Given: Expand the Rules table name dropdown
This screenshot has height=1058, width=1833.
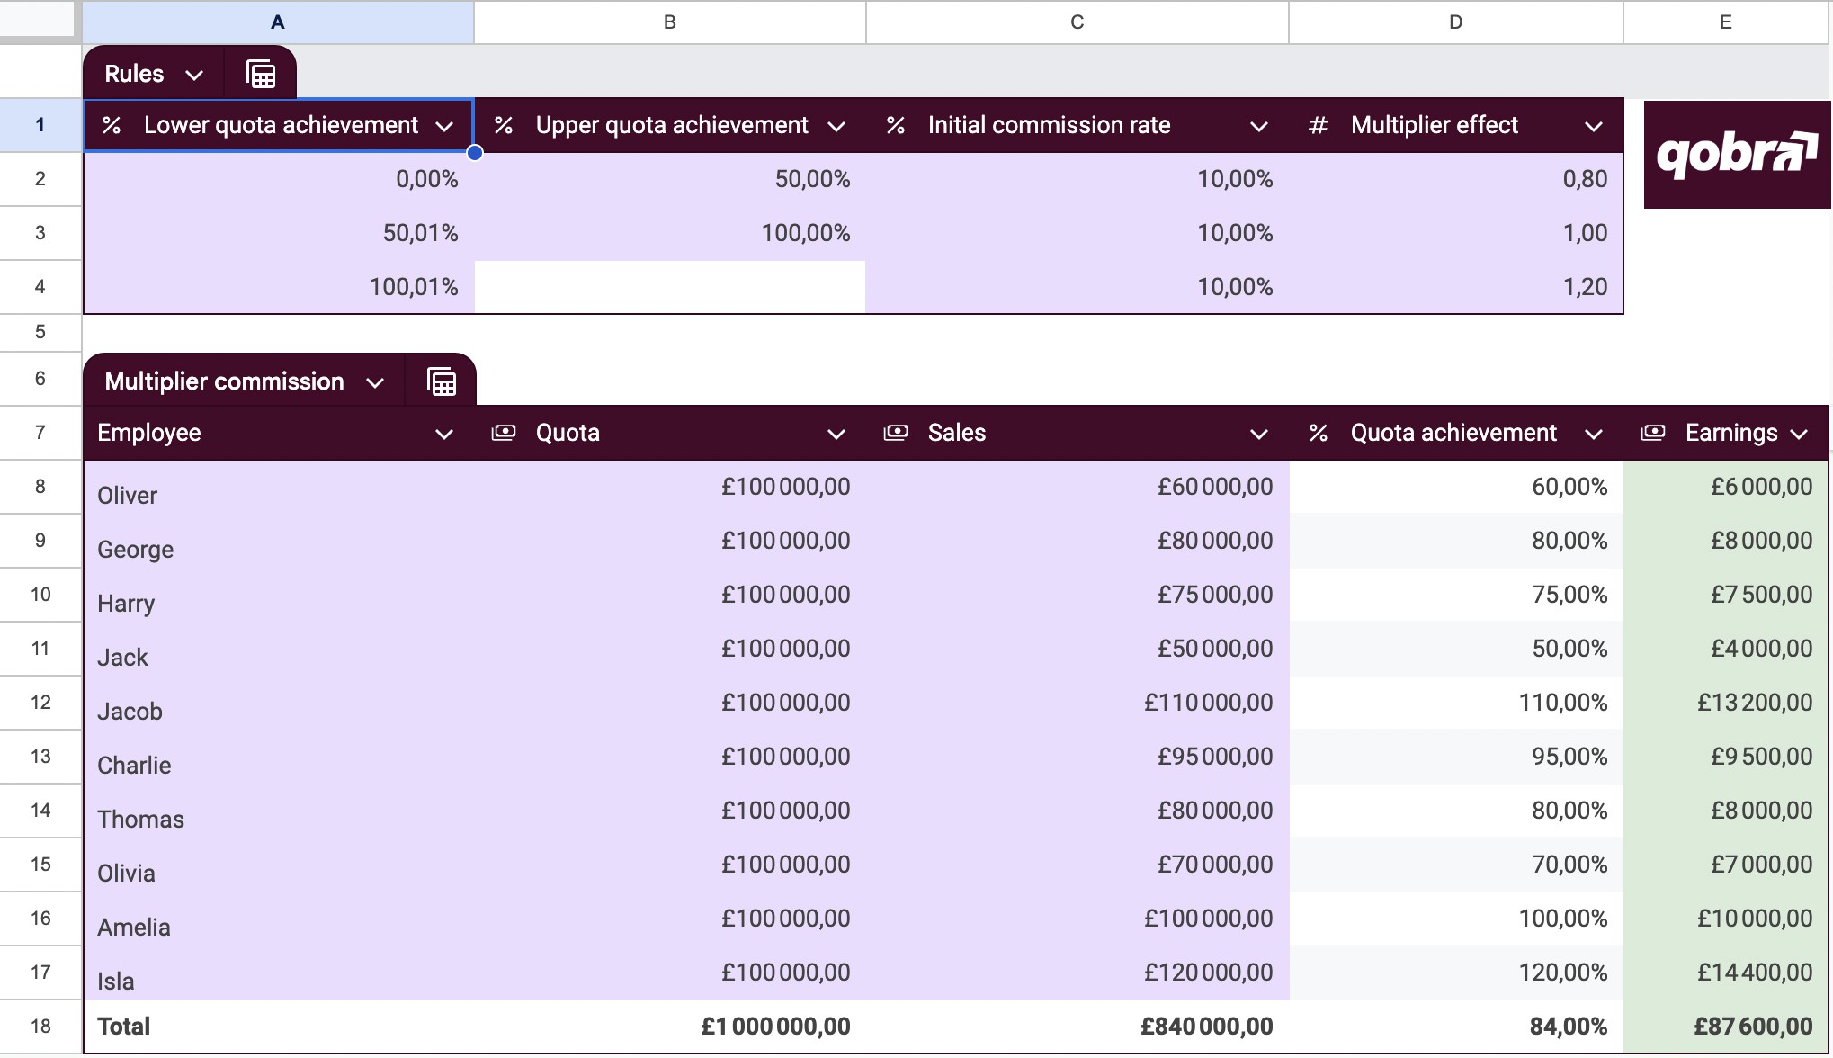Looking at the screenshot, I should point(194,75).
